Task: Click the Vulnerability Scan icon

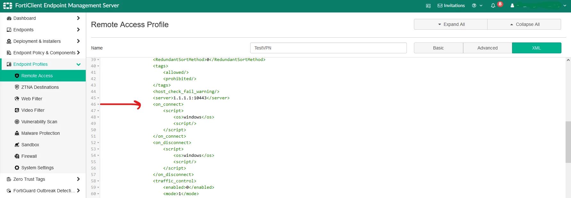Action: (x=17, y=122)
